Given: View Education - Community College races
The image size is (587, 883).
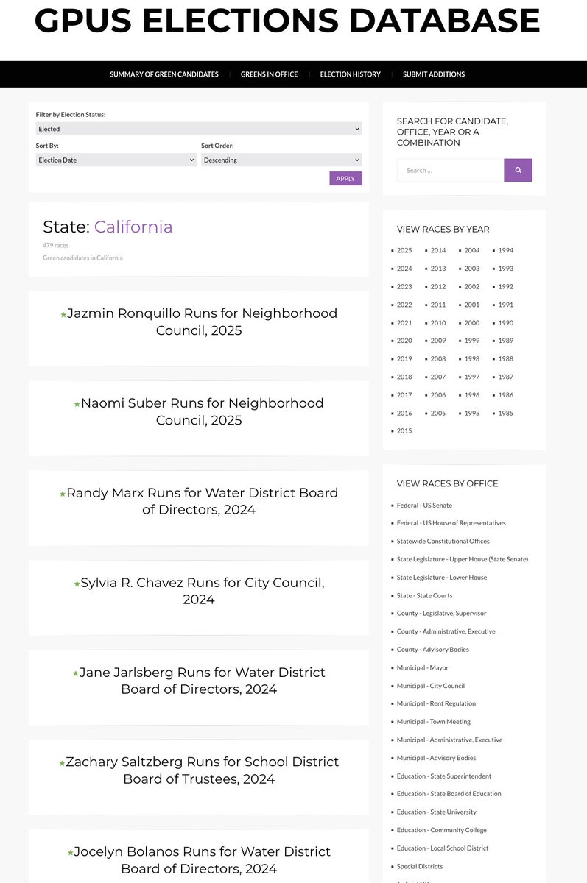Looking at the screenshot, I should click(x=442, y=830).
